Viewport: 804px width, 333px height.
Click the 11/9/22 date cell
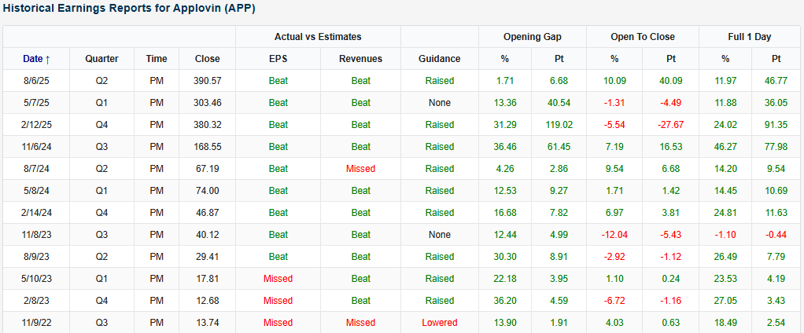tap(36, 323)
